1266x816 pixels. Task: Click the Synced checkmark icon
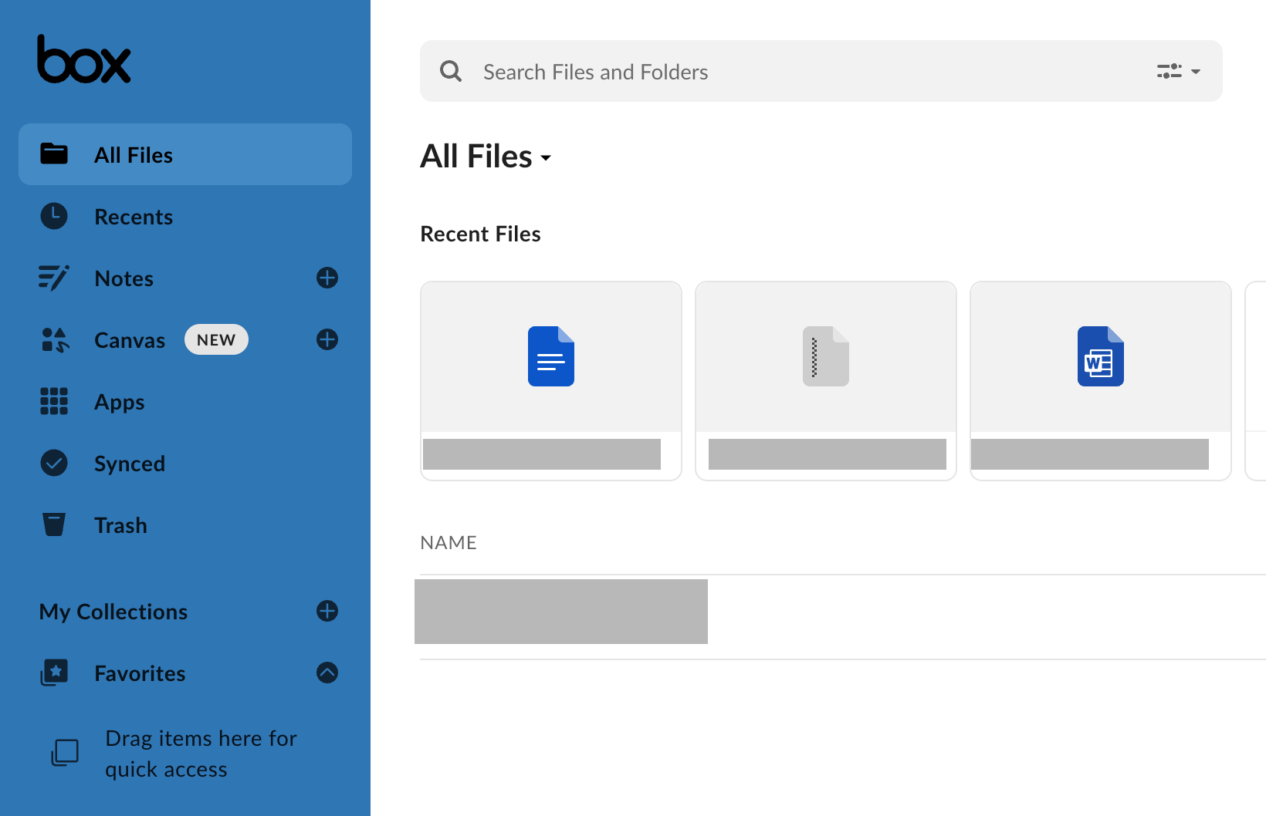tap(54, 463)
